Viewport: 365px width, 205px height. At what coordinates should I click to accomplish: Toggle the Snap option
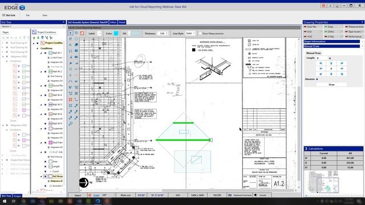(x=333, y=27)
